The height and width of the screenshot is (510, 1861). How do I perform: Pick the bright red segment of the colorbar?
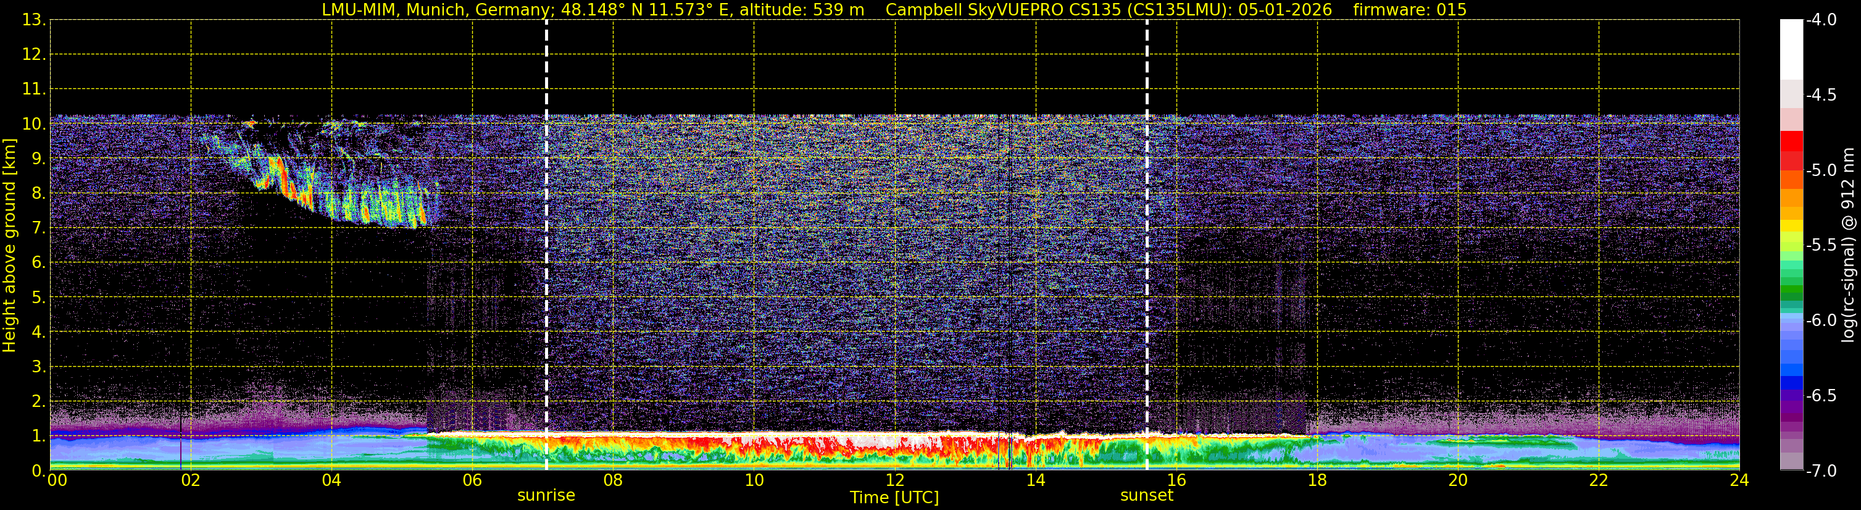tap(1792, 141)
